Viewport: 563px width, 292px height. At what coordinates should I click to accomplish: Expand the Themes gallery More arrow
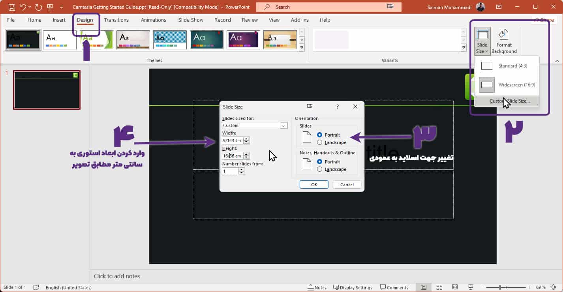pyautogui.click(x=302, y=48)
